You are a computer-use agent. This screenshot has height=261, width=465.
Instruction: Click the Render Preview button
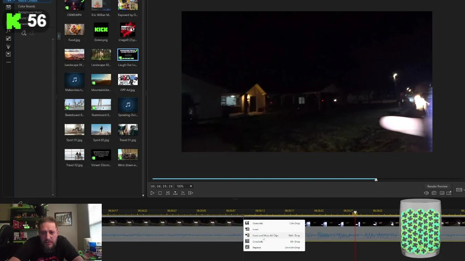437,186
